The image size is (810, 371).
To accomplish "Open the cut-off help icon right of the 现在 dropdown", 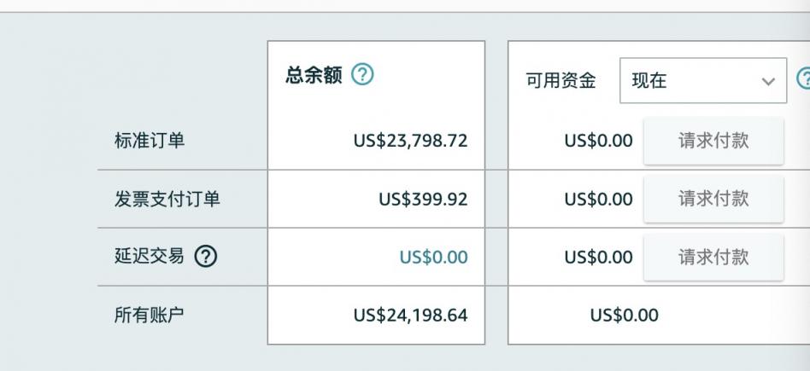I will [x=804, y=79].
